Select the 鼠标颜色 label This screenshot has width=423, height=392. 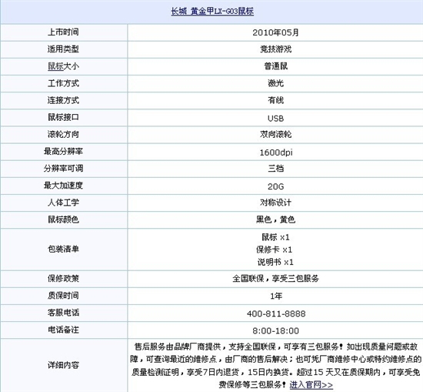tap(63, 219)
